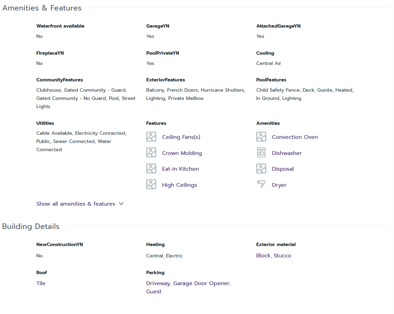394x314 pixels.
Task: Click the Stucco exterior material link
Action: point(282,255)
